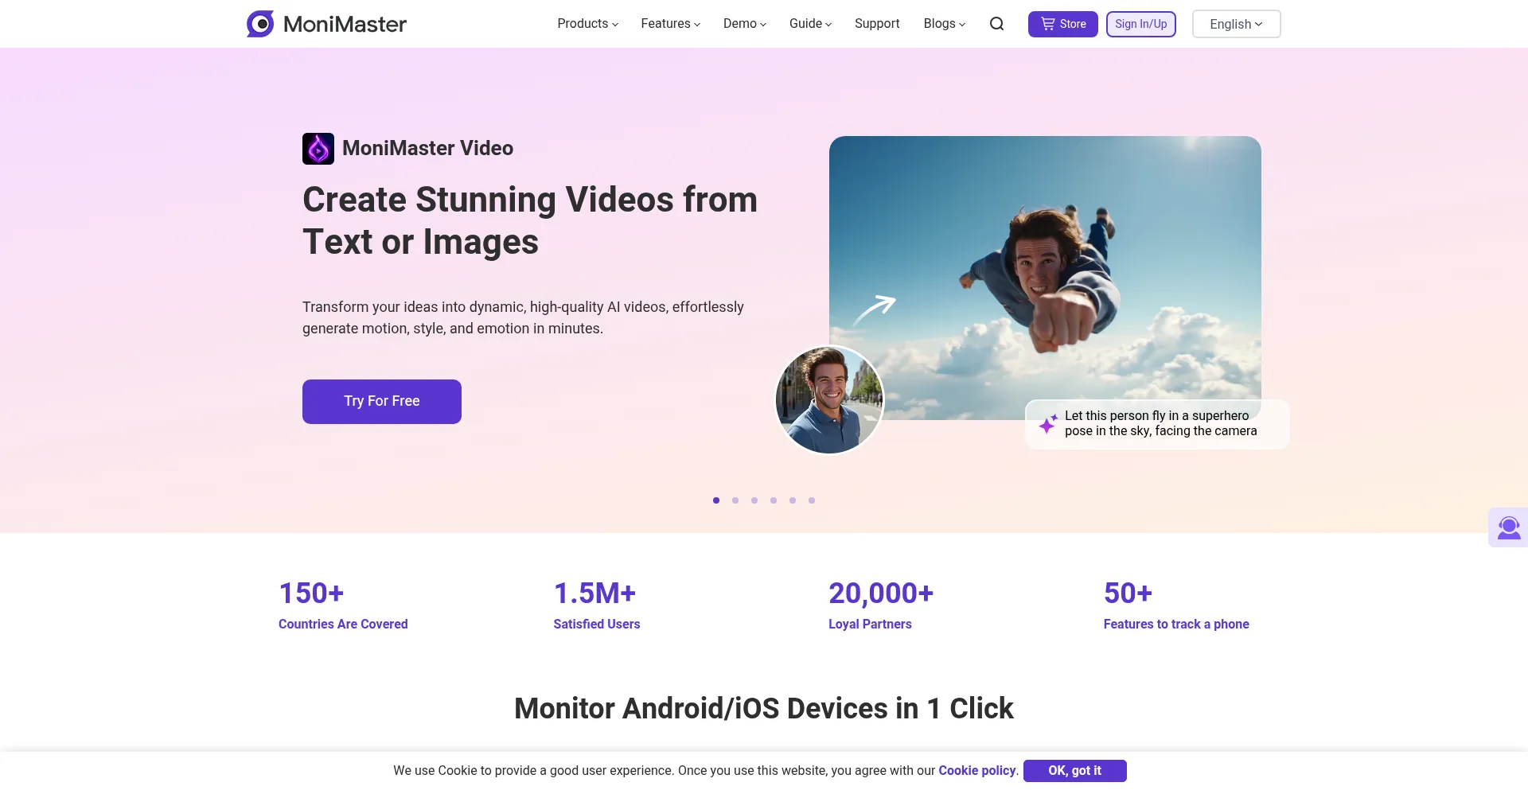Switch to the second carousel dot
1528x790 pixels.
coord(735,500)
